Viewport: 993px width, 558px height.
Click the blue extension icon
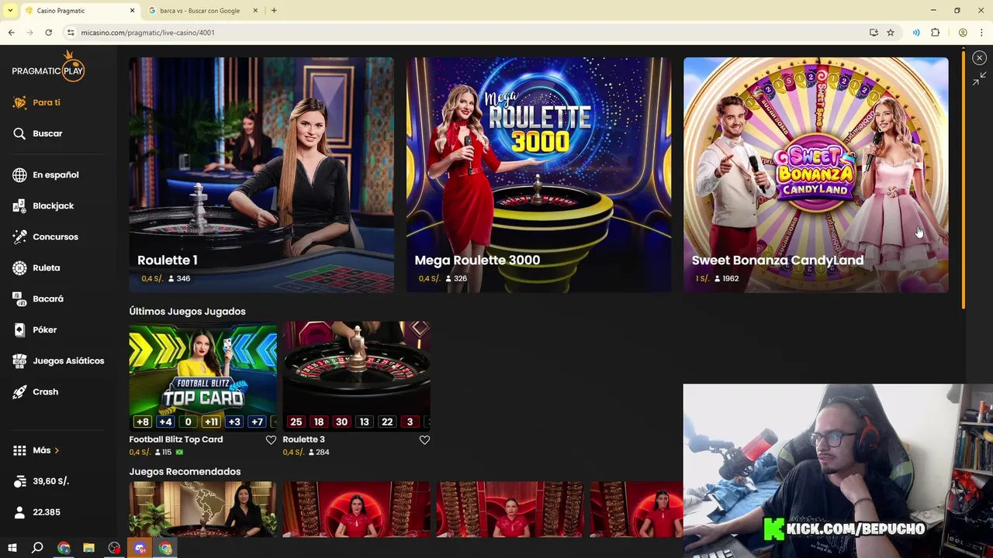point(916,33)
